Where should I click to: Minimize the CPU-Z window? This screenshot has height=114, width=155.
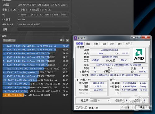134,37
